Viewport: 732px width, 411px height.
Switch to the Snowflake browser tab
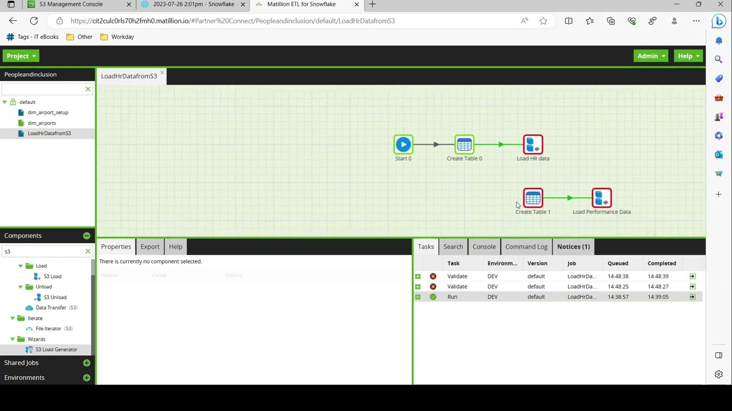(x=193, y=5)
